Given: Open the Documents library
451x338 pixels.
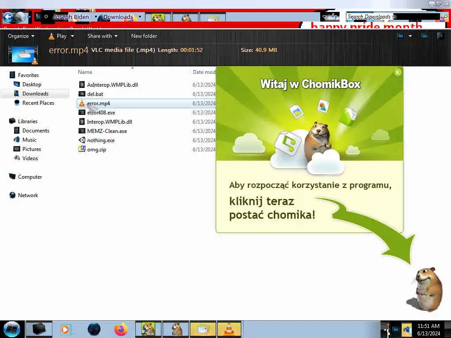Looking at the screenshot, I should tap(36, 130).
